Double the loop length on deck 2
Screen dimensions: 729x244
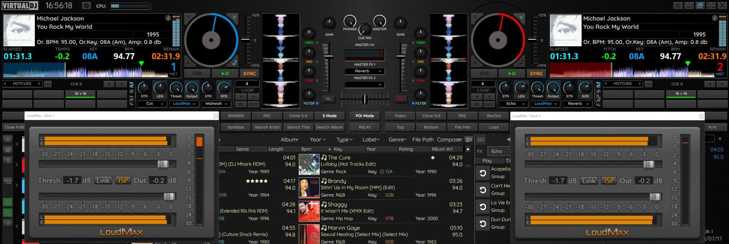[x=490, y=97]
